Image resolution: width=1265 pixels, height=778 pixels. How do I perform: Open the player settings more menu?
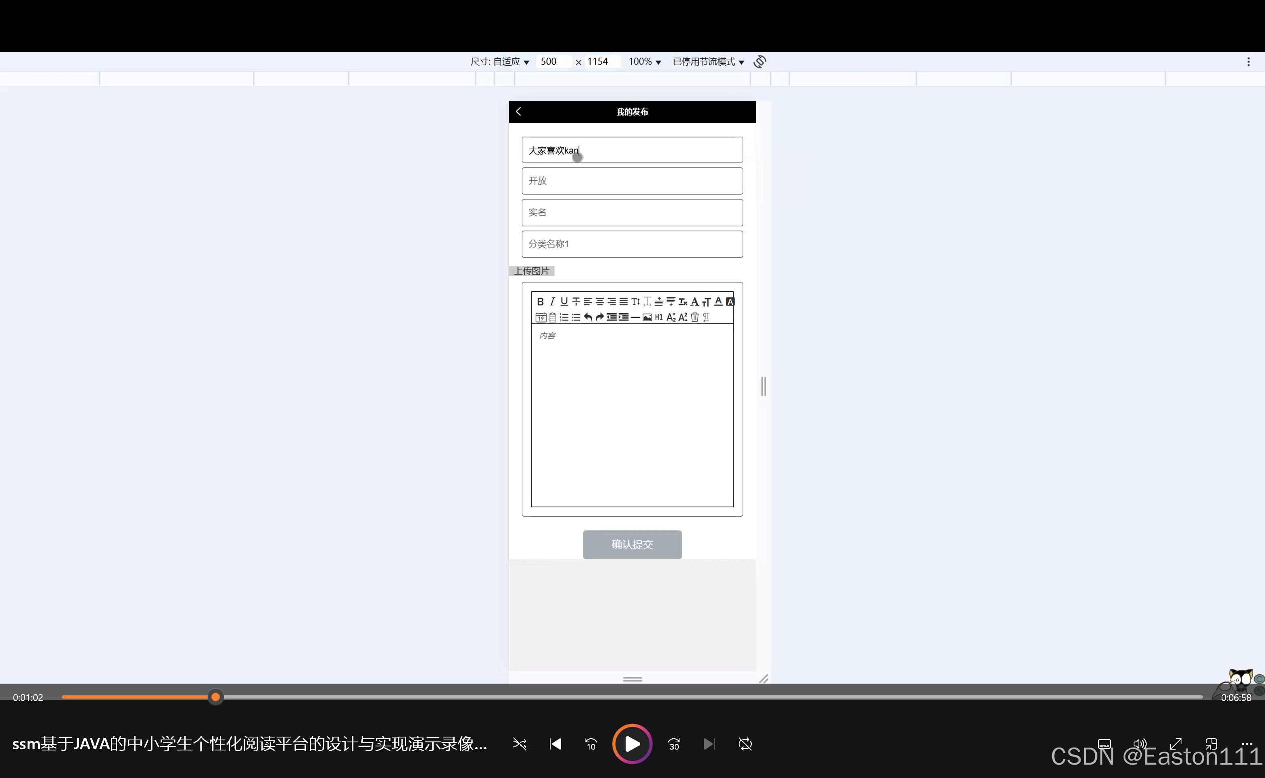pos(1248,744)
